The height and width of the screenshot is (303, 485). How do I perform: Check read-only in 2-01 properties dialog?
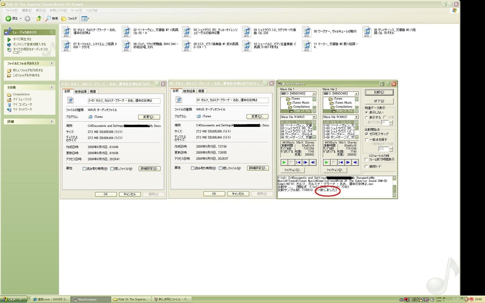(x=84, y=169)
